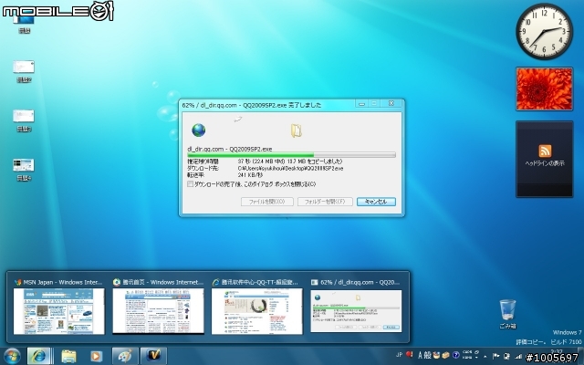
Task: Launch Windows Media Player from taskbar
Action: click(x=96, y=357)
